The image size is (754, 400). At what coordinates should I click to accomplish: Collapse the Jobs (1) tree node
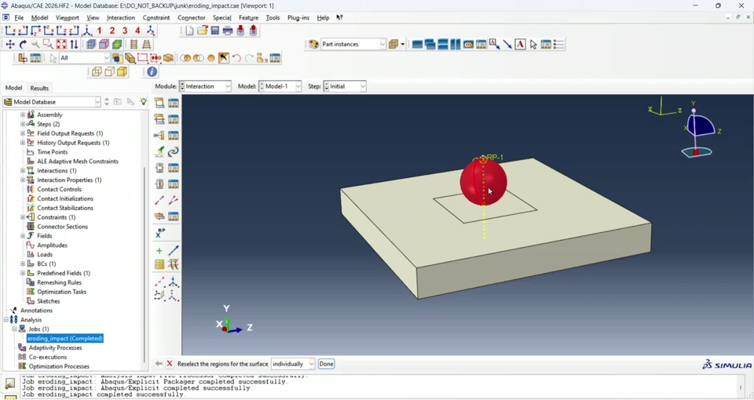[14, 329]
